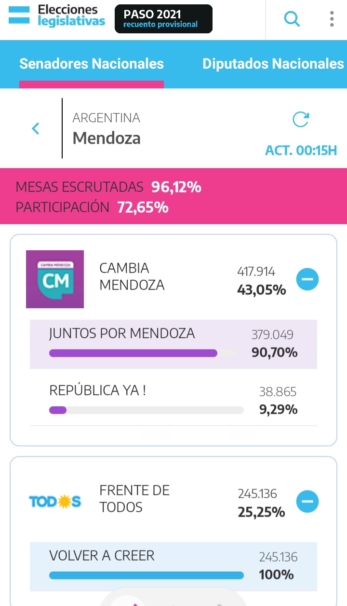The width and height of the screenshot is (347, 606).
Task: Select the Volver a Creer list
Action: click(102, 556)
